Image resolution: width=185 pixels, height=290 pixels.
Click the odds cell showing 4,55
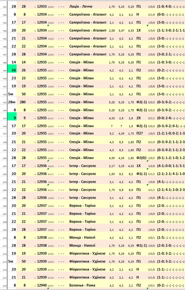112,158
